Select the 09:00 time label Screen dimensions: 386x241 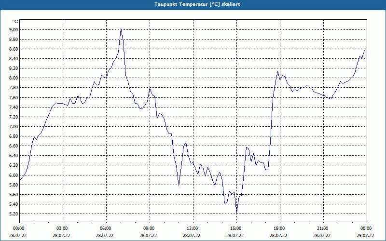coord(149,228)
